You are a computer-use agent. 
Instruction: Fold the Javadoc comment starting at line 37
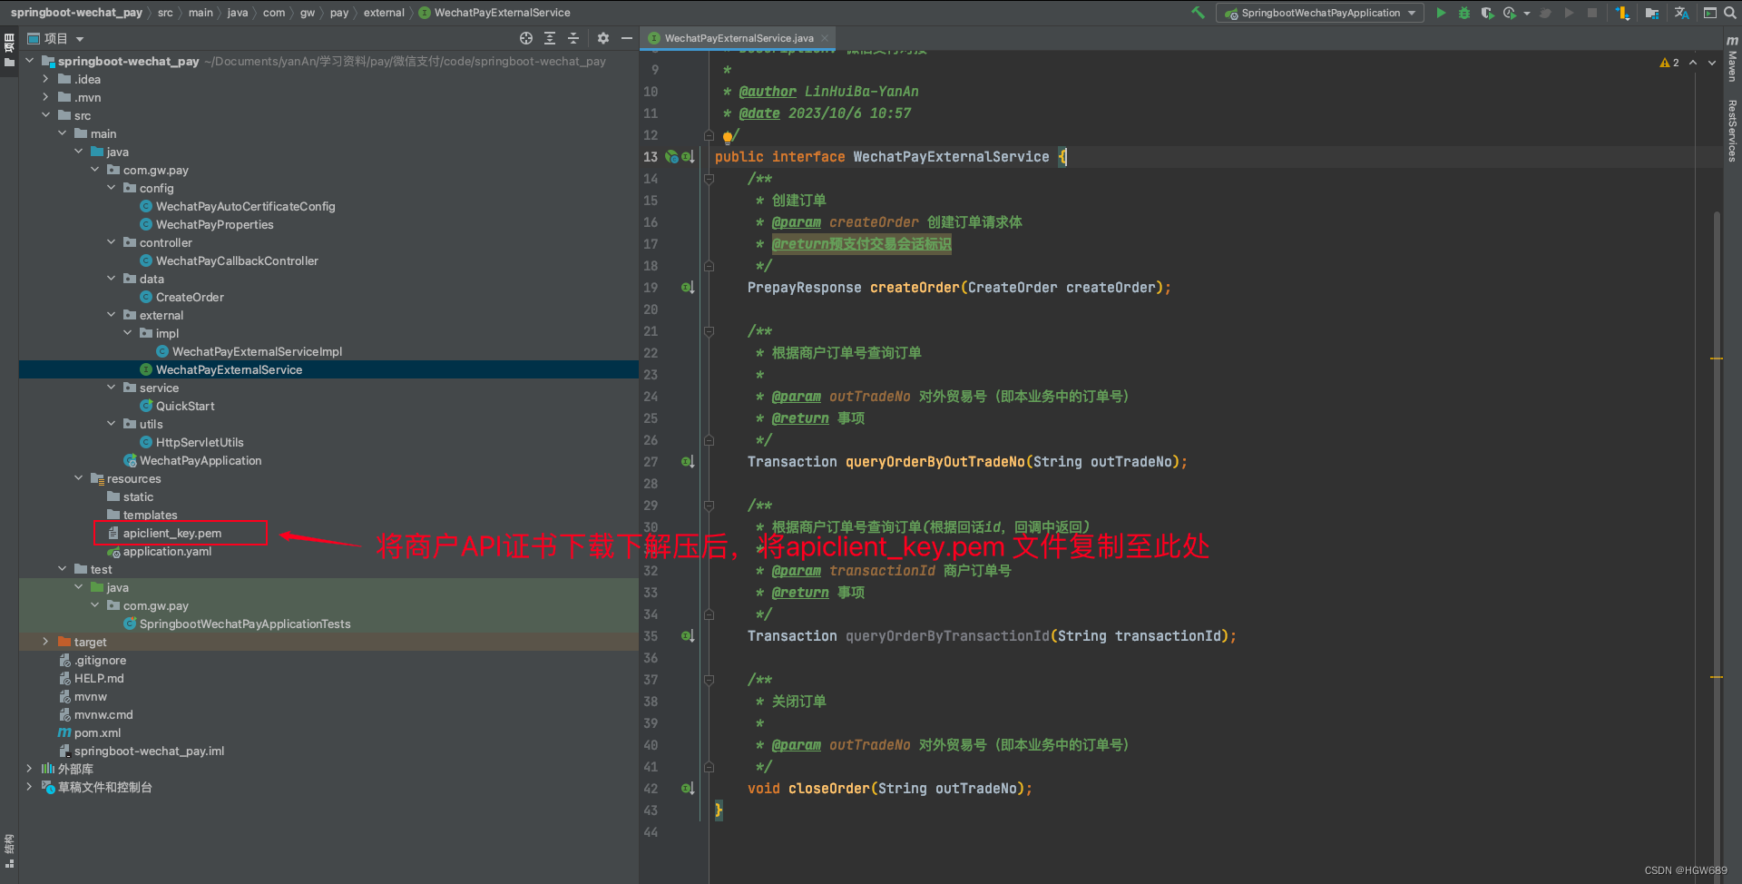[x=709, y=680]
